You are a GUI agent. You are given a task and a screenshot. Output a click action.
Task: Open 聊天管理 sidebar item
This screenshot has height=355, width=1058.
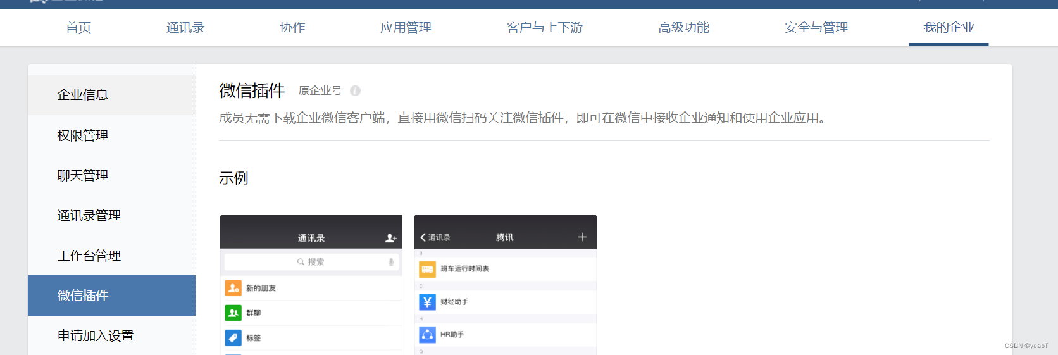111,175
